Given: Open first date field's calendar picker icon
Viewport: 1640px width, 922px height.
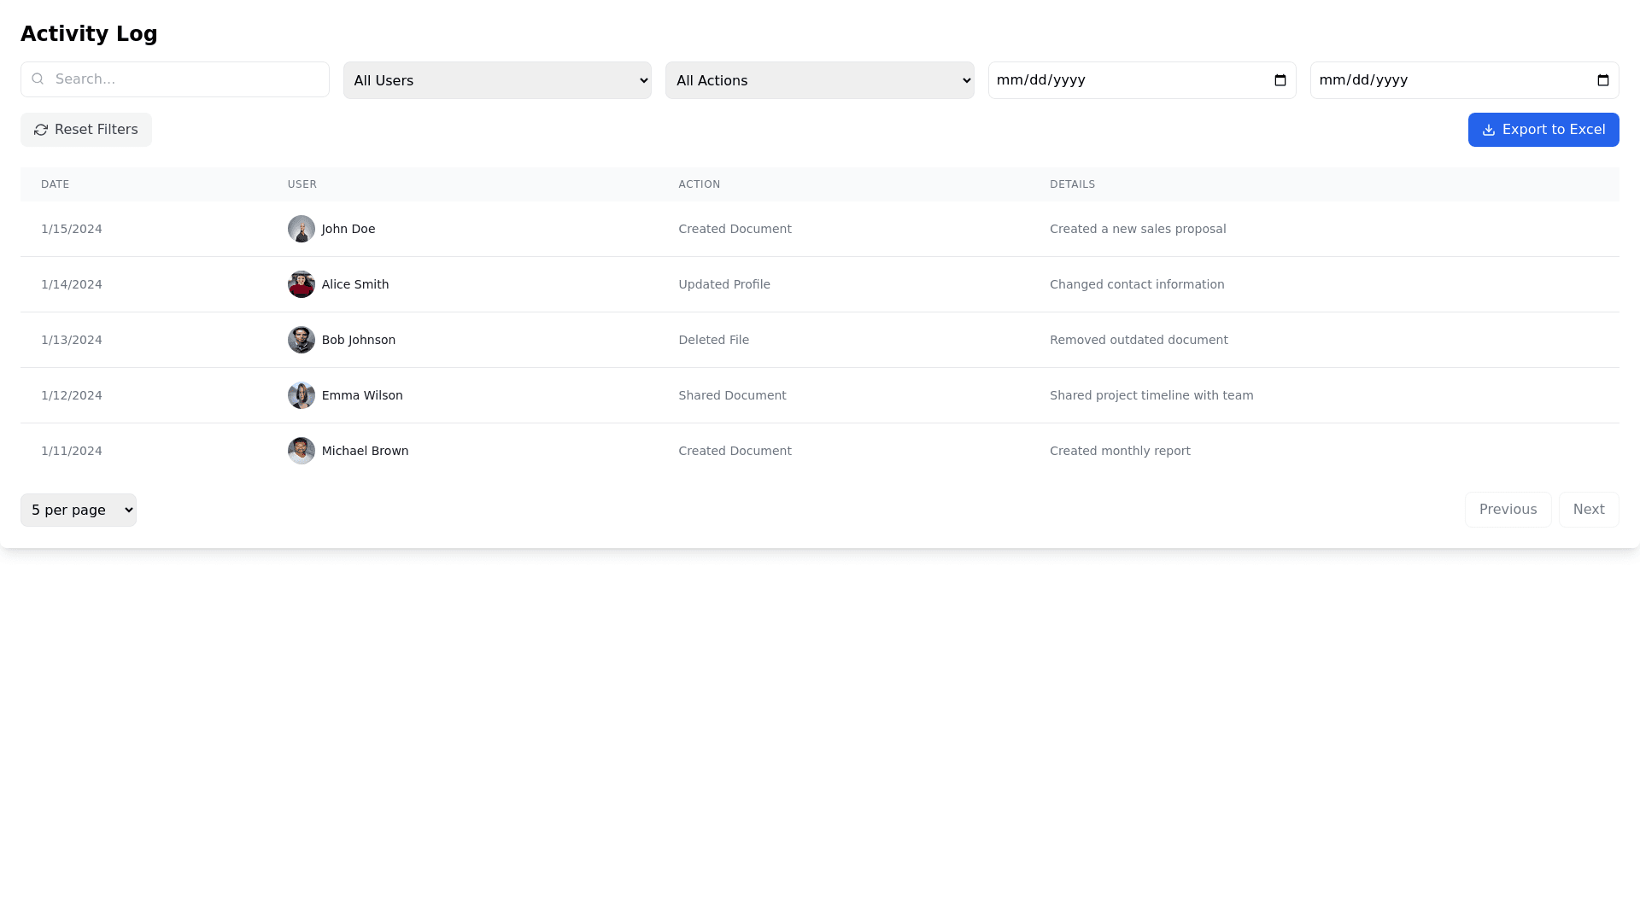Looking at the screenshot, I should pyautogui.click(x=1280, y=80).
